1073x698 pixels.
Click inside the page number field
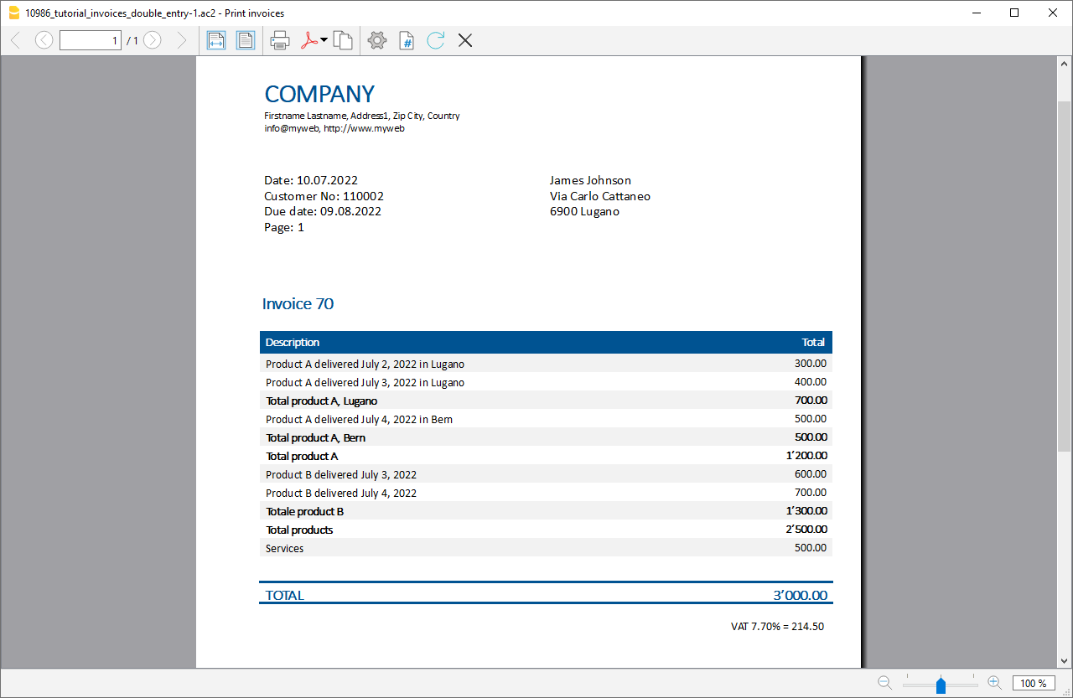tap(90, 39)
